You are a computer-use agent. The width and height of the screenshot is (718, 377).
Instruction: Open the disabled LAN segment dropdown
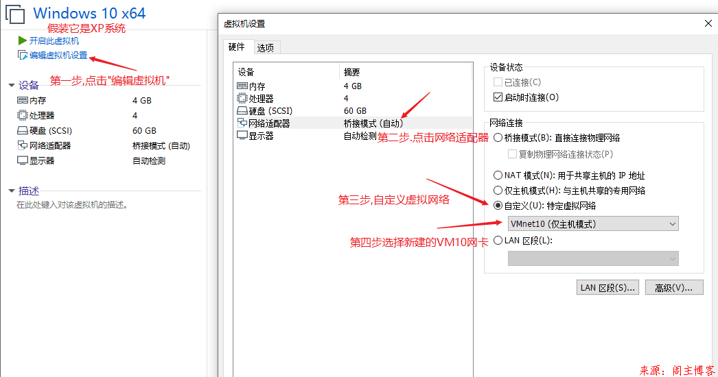(x=593, y=258)
